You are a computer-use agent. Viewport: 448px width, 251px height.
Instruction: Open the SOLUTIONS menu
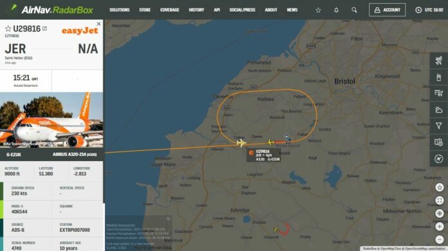coord(120,10)
